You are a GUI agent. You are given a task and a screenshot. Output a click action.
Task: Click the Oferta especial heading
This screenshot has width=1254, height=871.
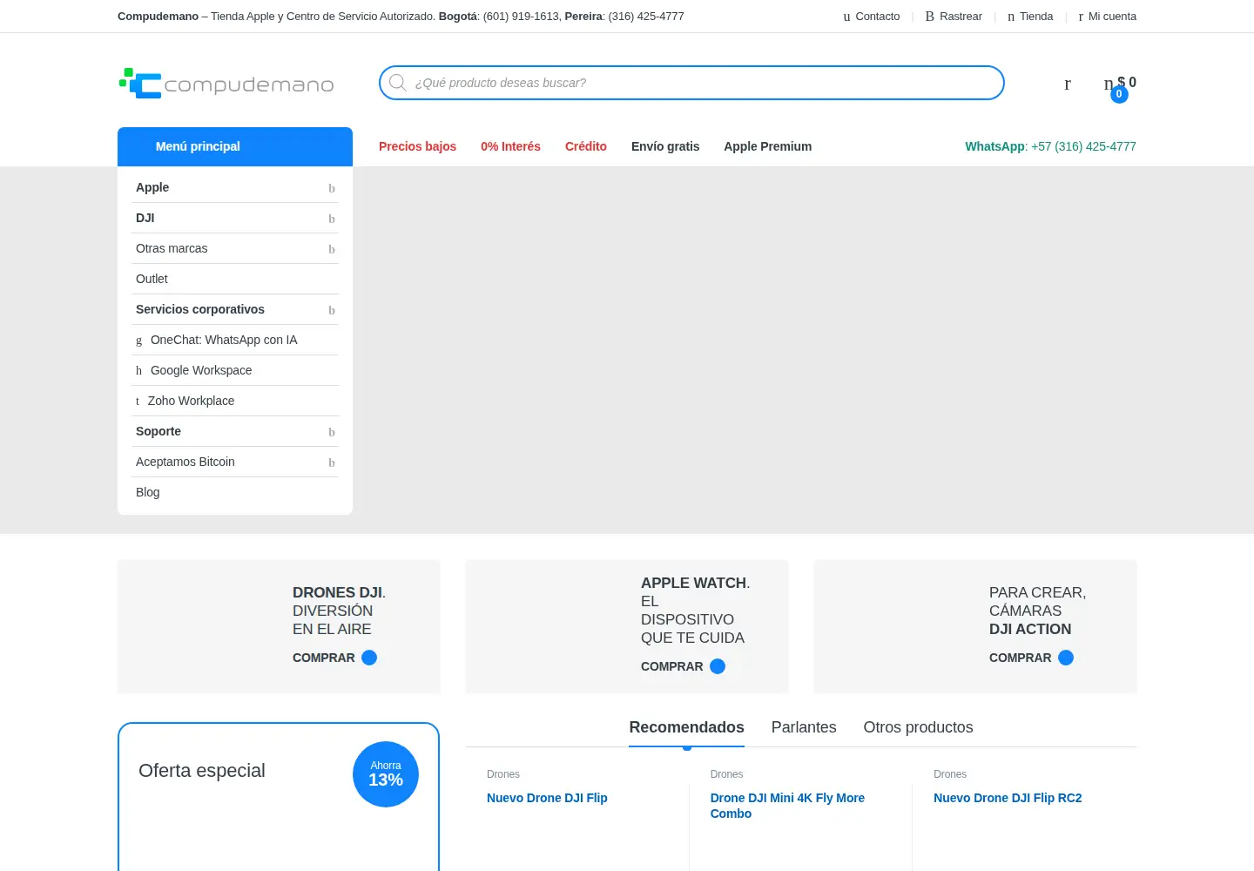pyautogui.click(x=202, y=771)
